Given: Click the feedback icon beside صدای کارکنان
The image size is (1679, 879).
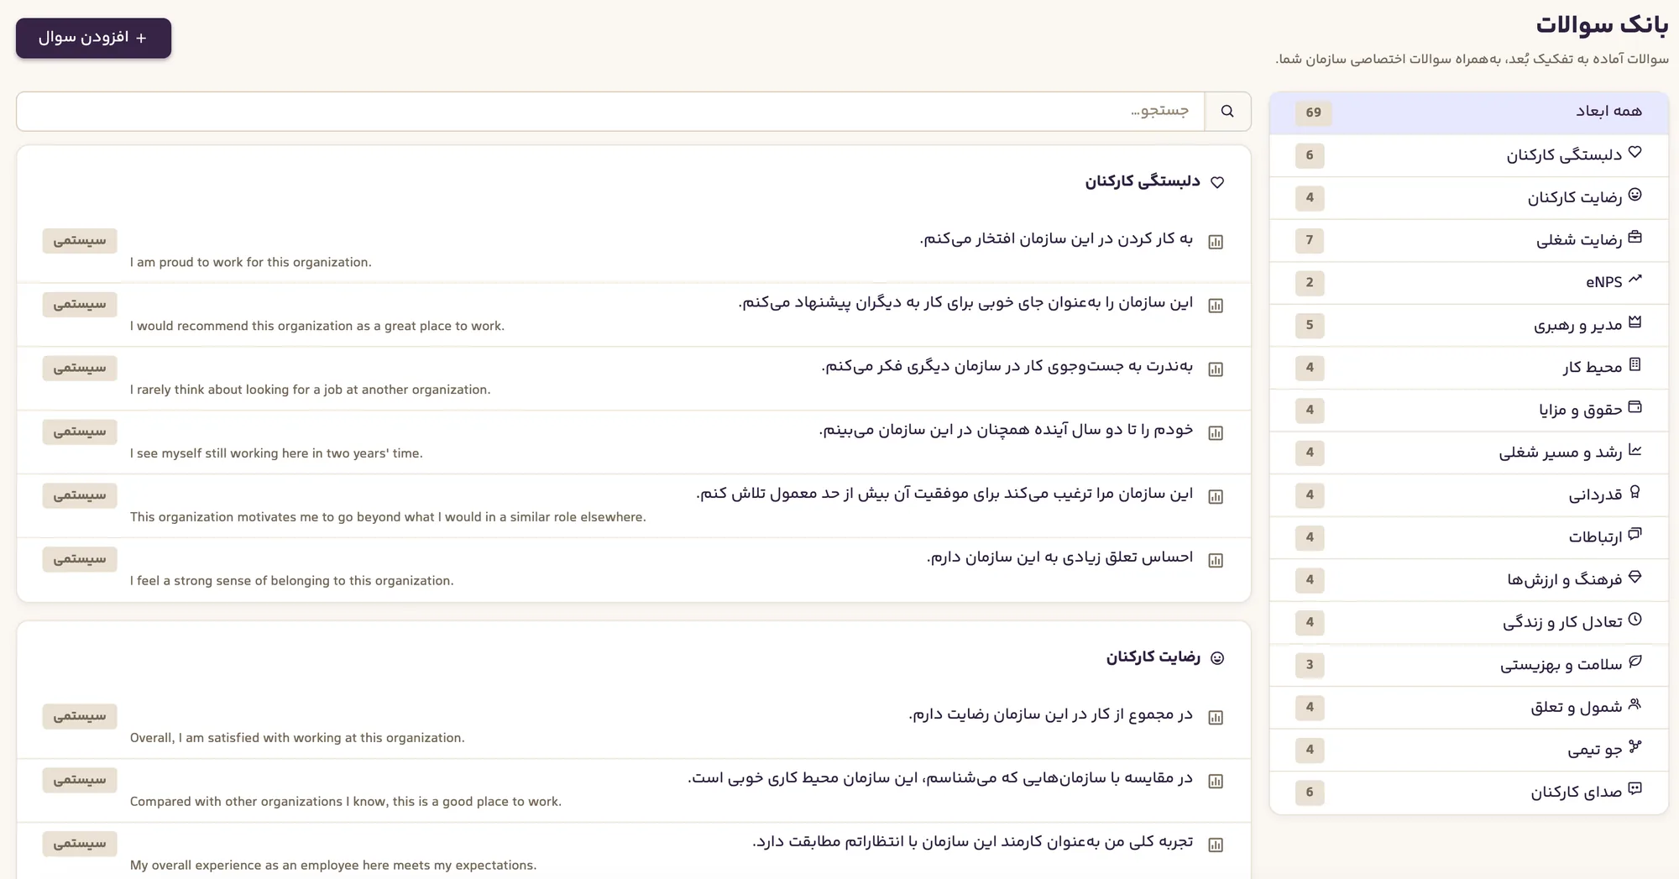Looking at the screenshot, I should pyautogui.click(x=1635, y=790).
